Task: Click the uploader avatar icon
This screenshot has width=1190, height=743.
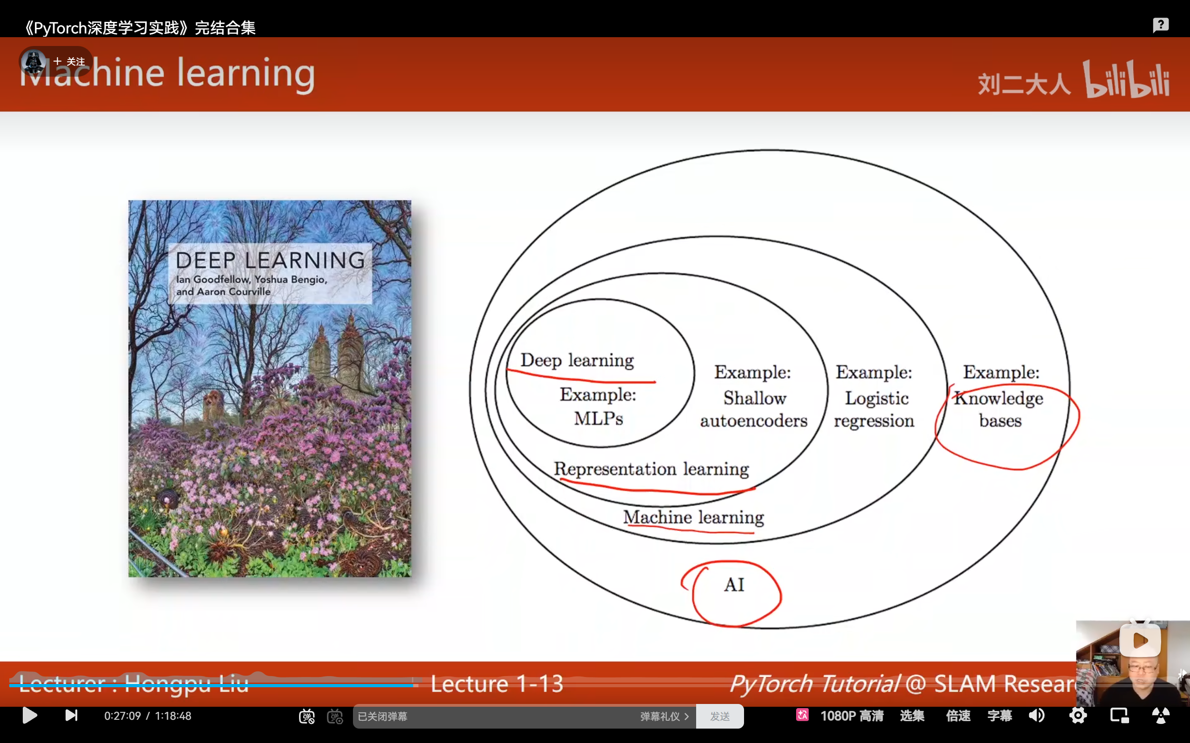Action: pyautogui.click(x=33, y=61)
